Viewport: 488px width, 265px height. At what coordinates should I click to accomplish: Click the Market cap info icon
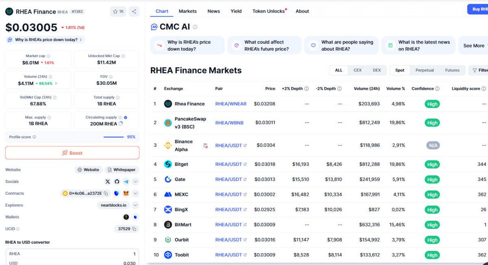tap(49, 56)
